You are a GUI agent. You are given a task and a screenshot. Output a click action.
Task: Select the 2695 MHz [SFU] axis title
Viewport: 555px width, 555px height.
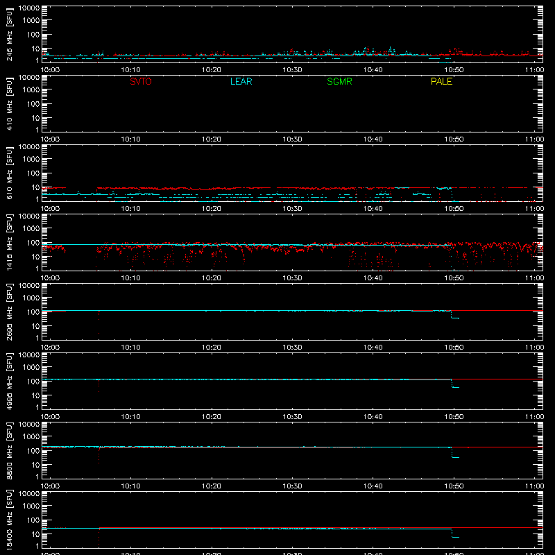tap(10, 311)
